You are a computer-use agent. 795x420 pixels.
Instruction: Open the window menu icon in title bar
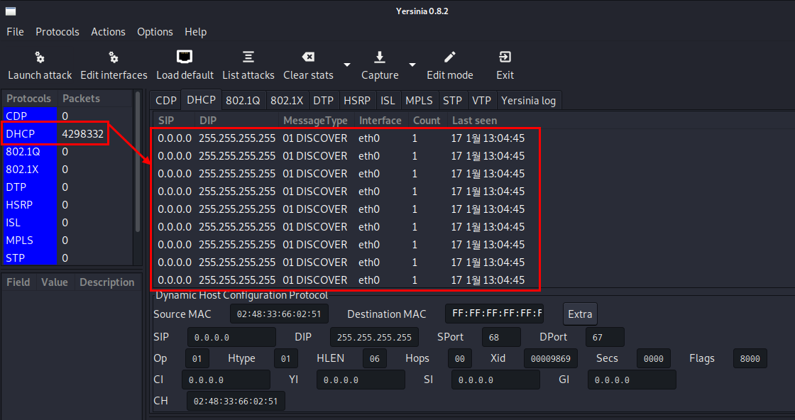pos(11,11)
